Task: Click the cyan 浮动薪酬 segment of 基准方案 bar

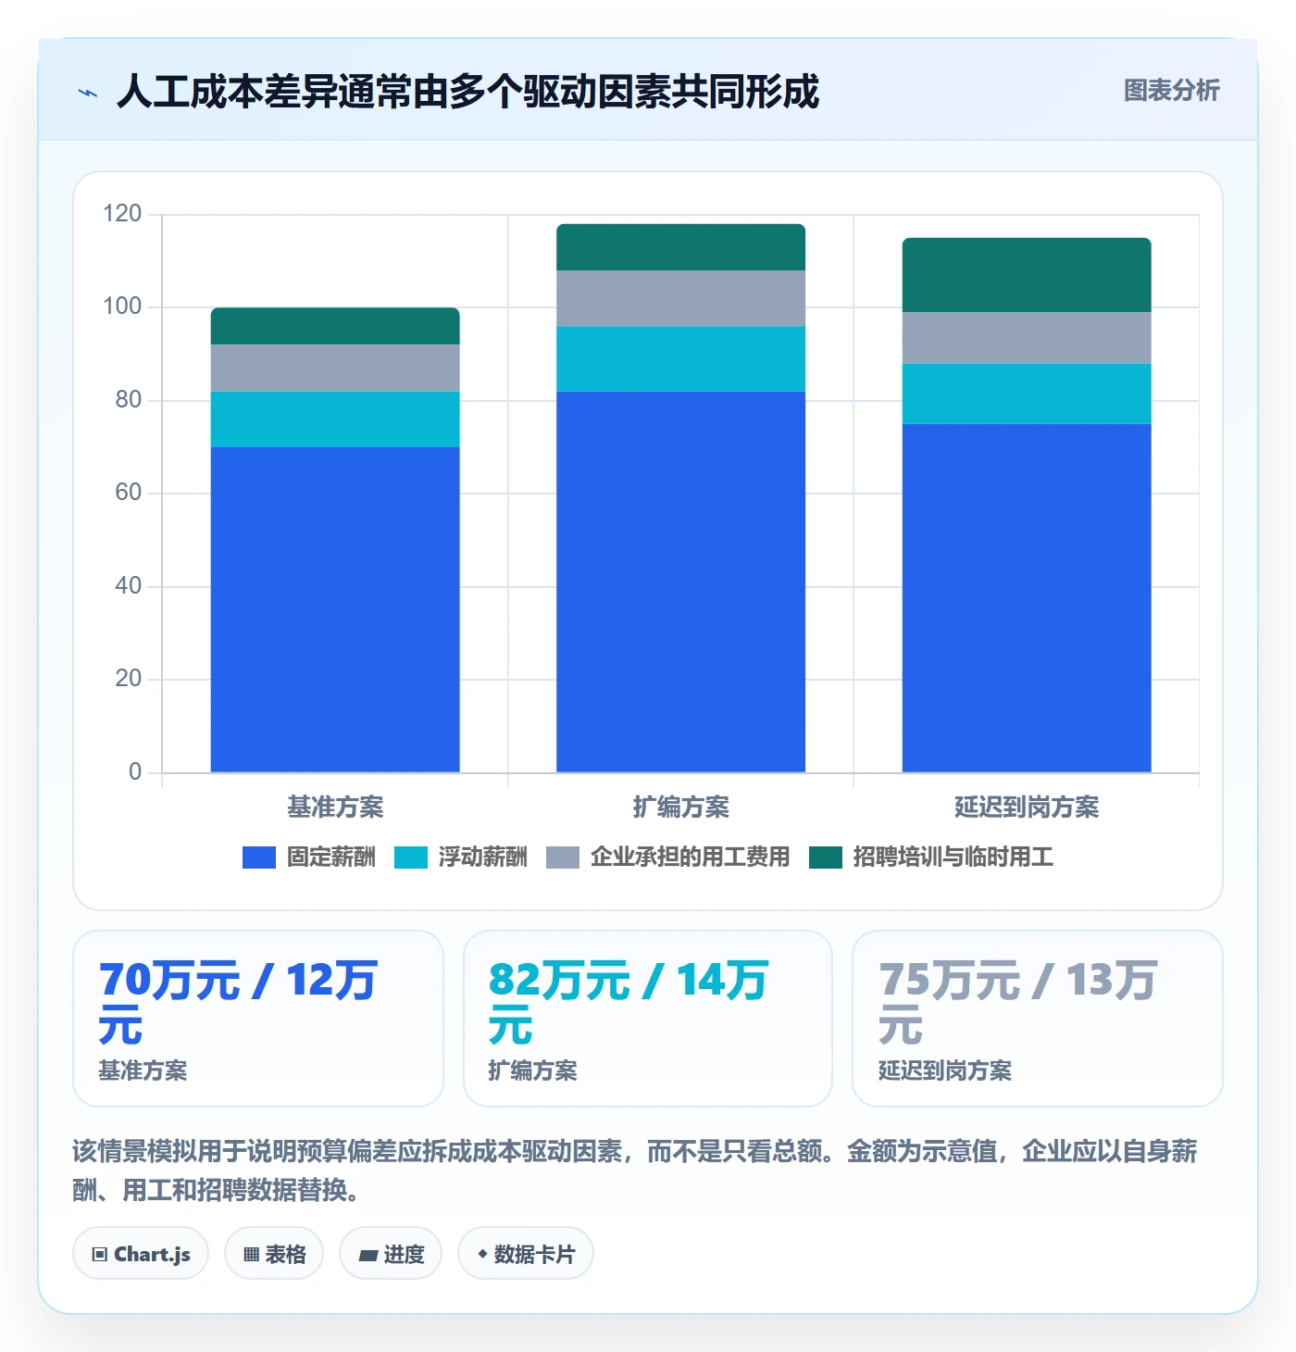Action: pos(335,419)
